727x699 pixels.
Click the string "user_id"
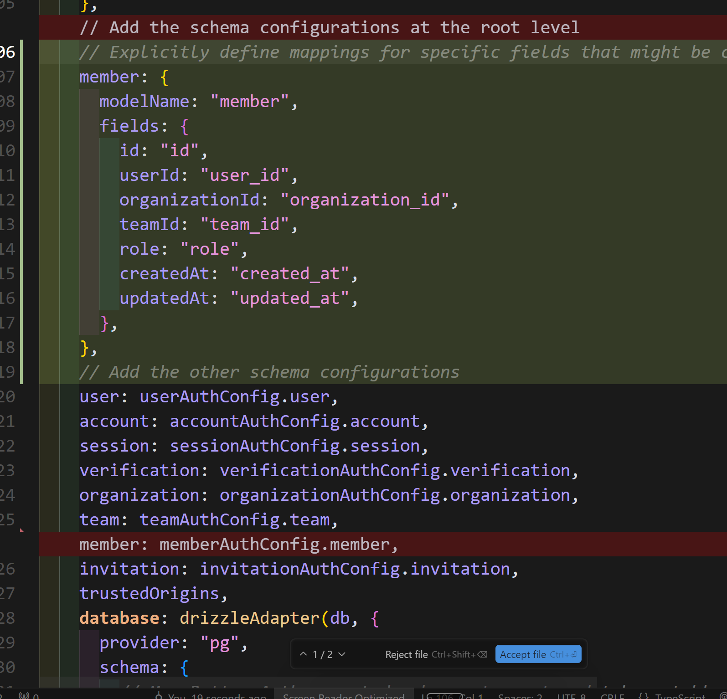pyautogui.click(x=244, y=175)
